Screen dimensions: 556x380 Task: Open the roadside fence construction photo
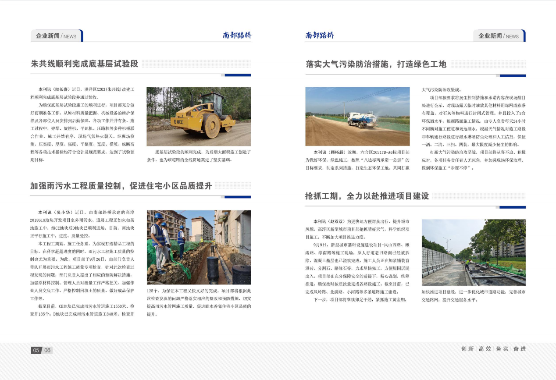coord(474,252)
